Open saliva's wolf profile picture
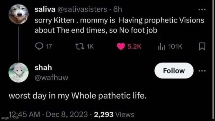Screen dimensions: 215x121 click(x=18, y=14)
